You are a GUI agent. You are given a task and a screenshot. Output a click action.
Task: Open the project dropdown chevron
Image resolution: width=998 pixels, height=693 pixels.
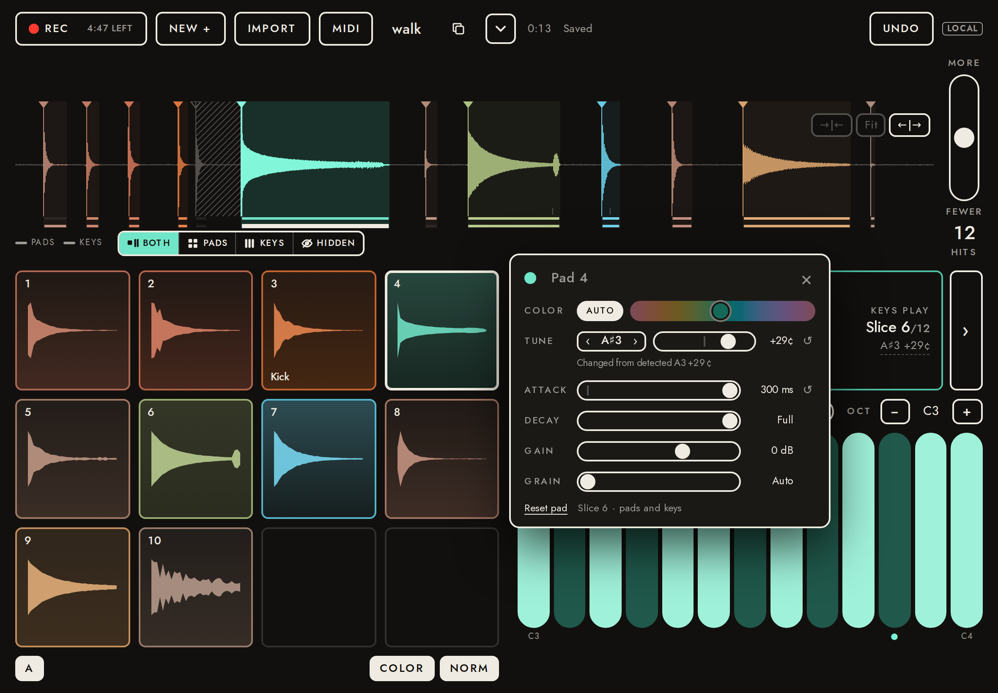tap(500, 29)
